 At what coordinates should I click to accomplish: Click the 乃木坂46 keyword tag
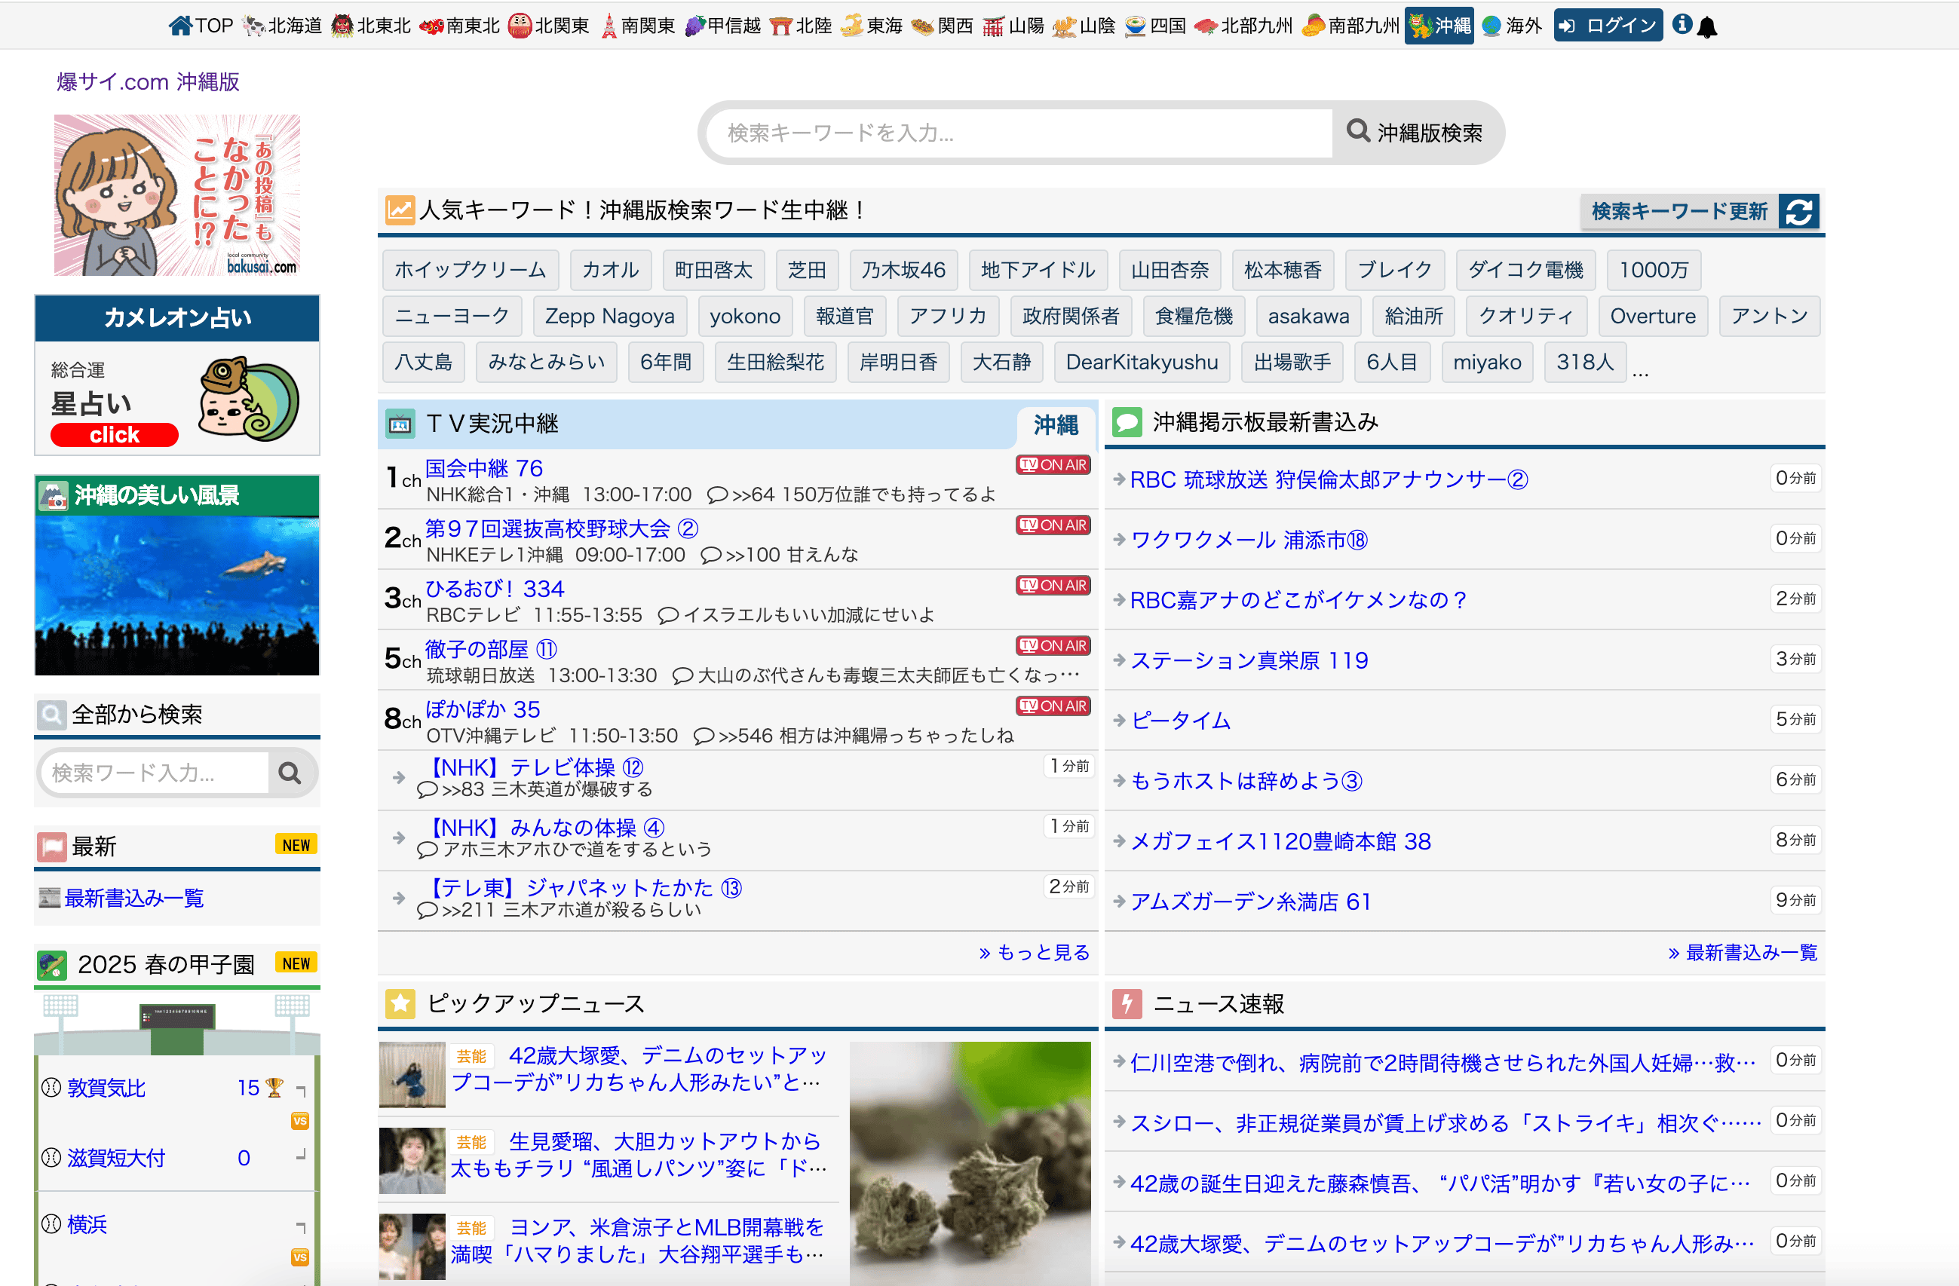[903, 270]
